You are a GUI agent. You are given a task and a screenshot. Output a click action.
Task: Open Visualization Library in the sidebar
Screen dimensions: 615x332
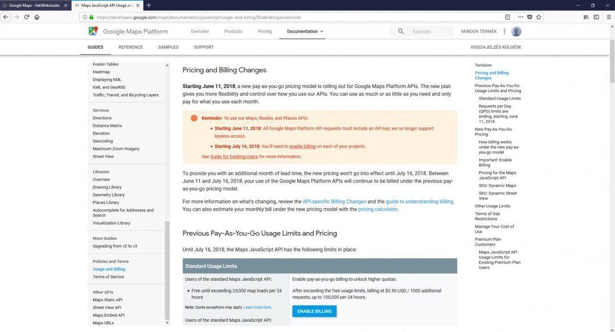point(112,223)
